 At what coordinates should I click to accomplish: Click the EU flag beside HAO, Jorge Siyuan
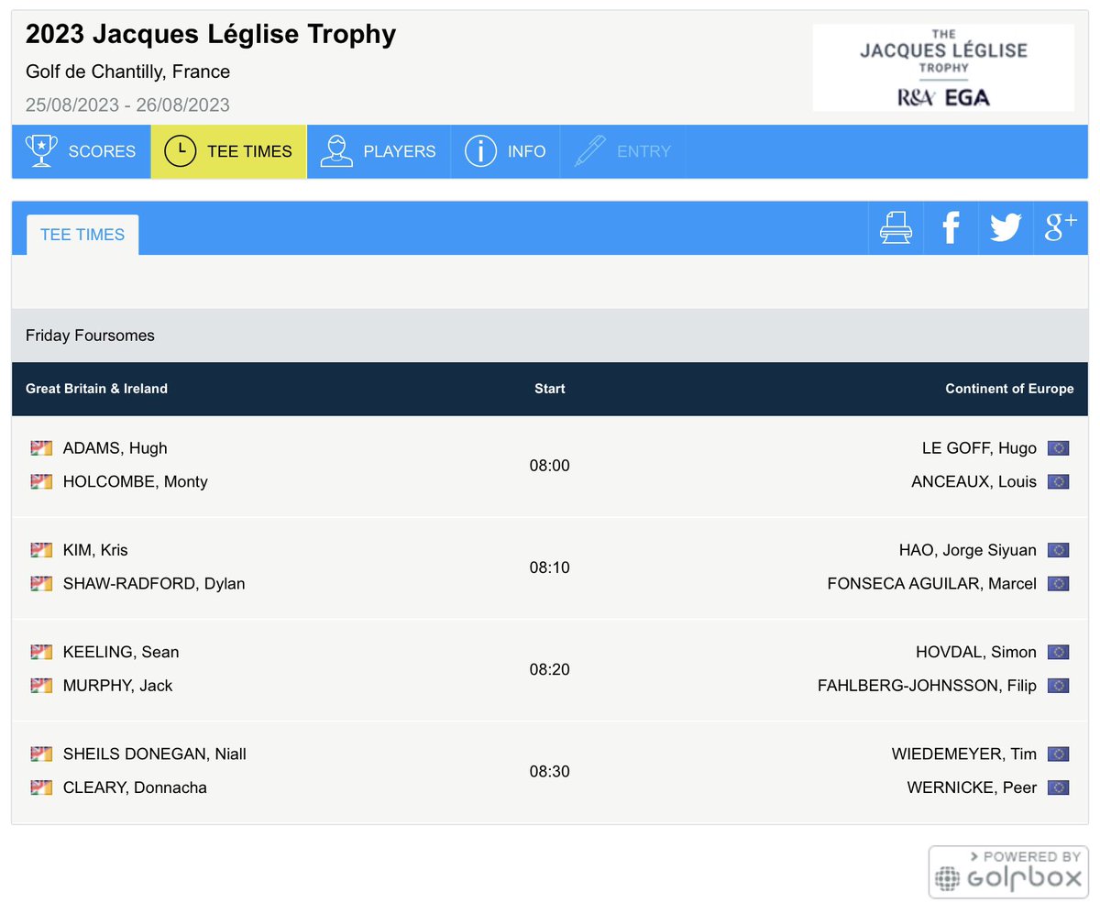pyautogui.click(x=1059, y=550)
